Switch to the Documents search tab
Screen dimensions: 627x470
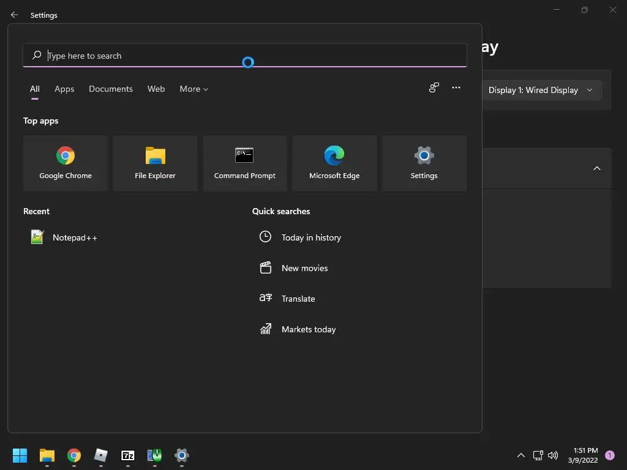[x=111, y=89]
